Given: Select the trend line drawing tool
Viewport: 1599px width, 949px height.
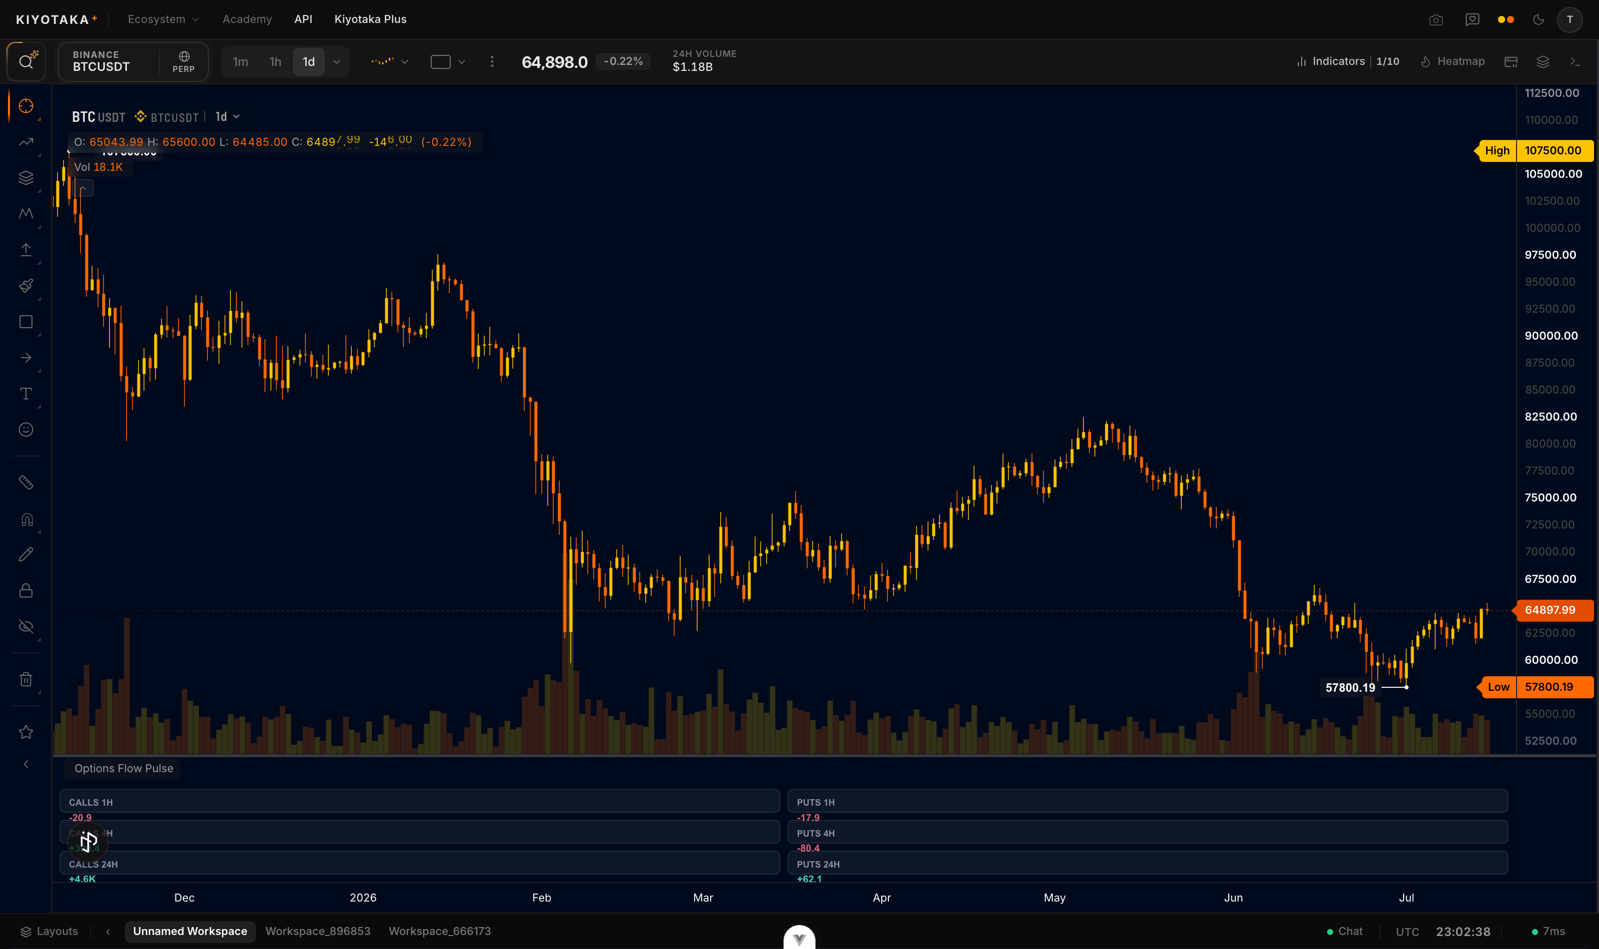Looking at the screenshot, I should (26, 142).
